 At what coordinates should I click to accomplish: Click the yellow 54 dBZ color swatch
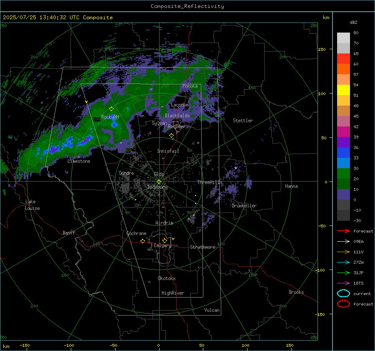click(343, 90)
